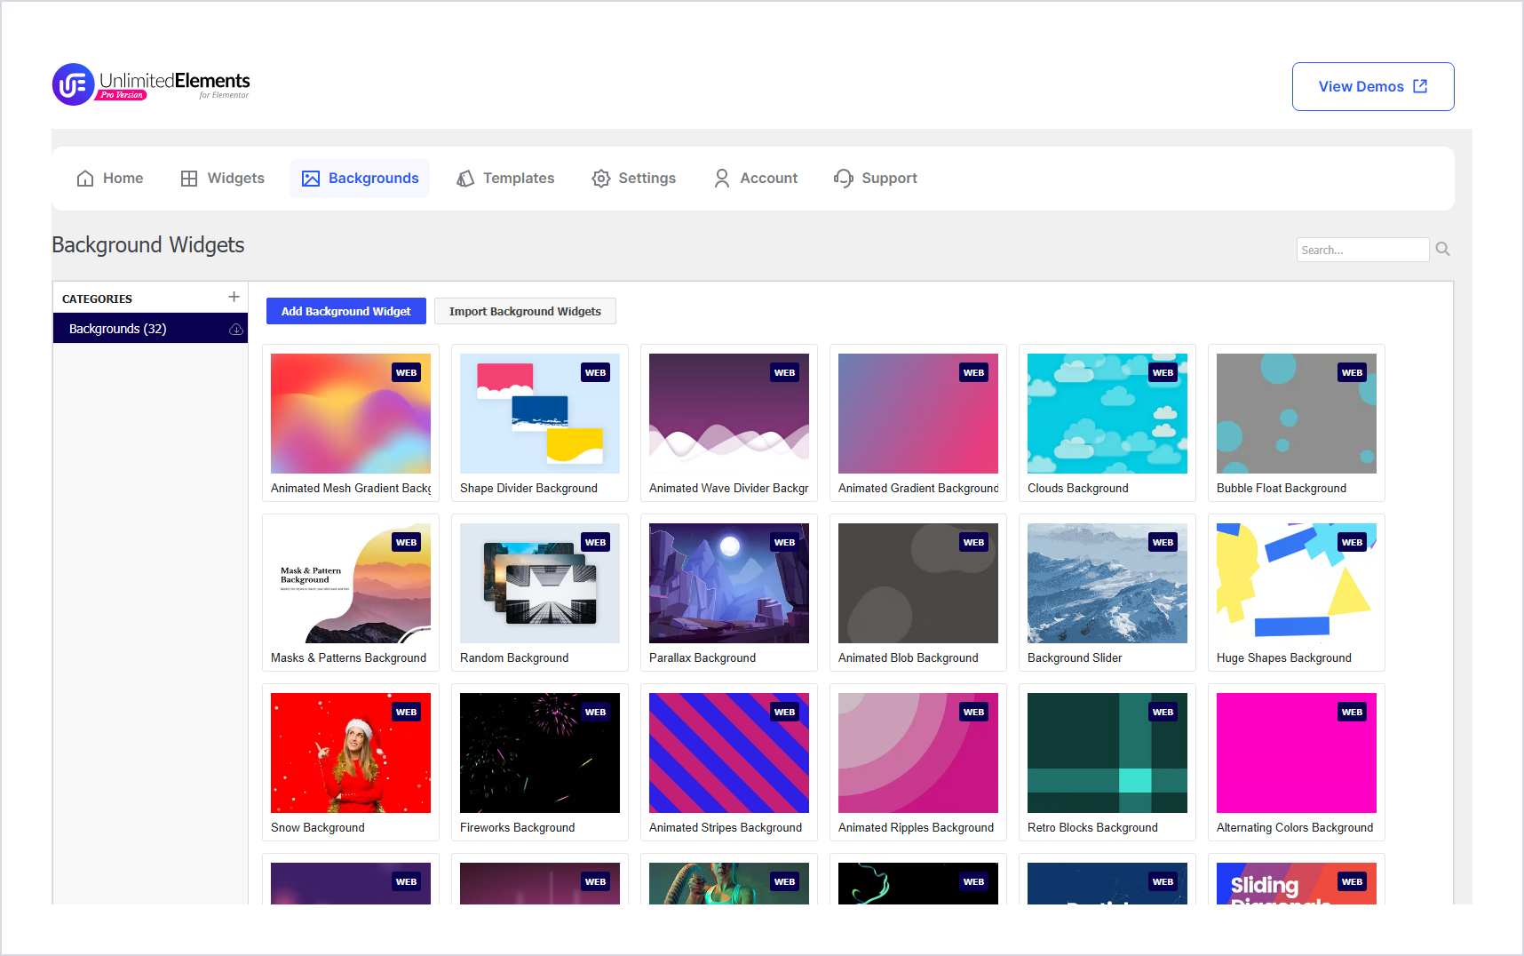Viewport: 1524px width, 956px height.
Task: Click download icon on Backgrounds category row
Action: pyautogui.click(x=236, y=330)
